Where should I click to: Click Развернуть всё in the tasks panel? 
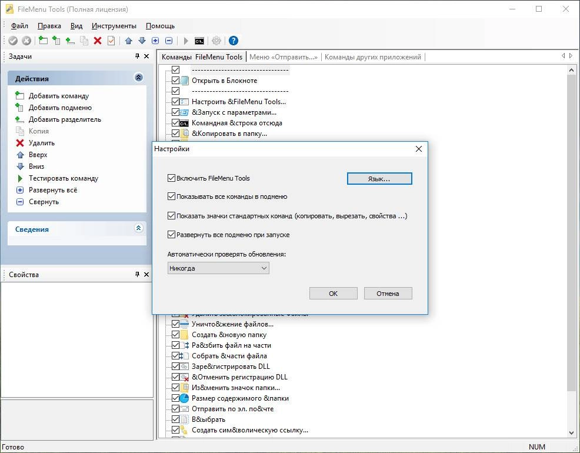coord(53,190)
